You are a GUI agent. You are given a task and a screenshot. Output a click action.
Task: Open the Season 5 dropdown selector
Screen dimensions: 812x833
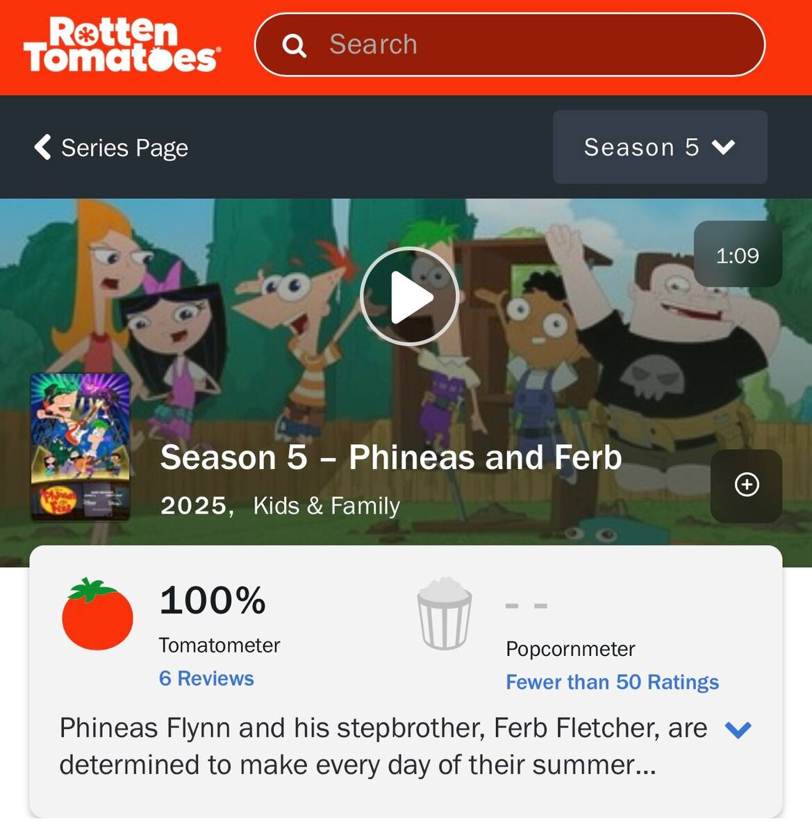(x=660, y=147)
